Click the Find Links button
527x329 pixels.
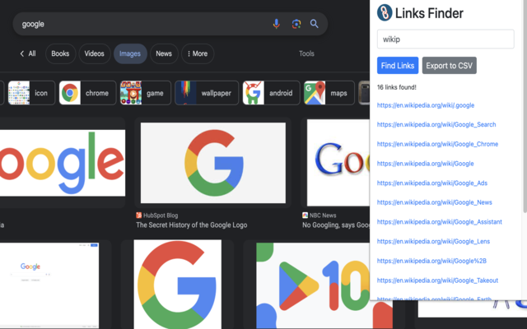point(398,66)
